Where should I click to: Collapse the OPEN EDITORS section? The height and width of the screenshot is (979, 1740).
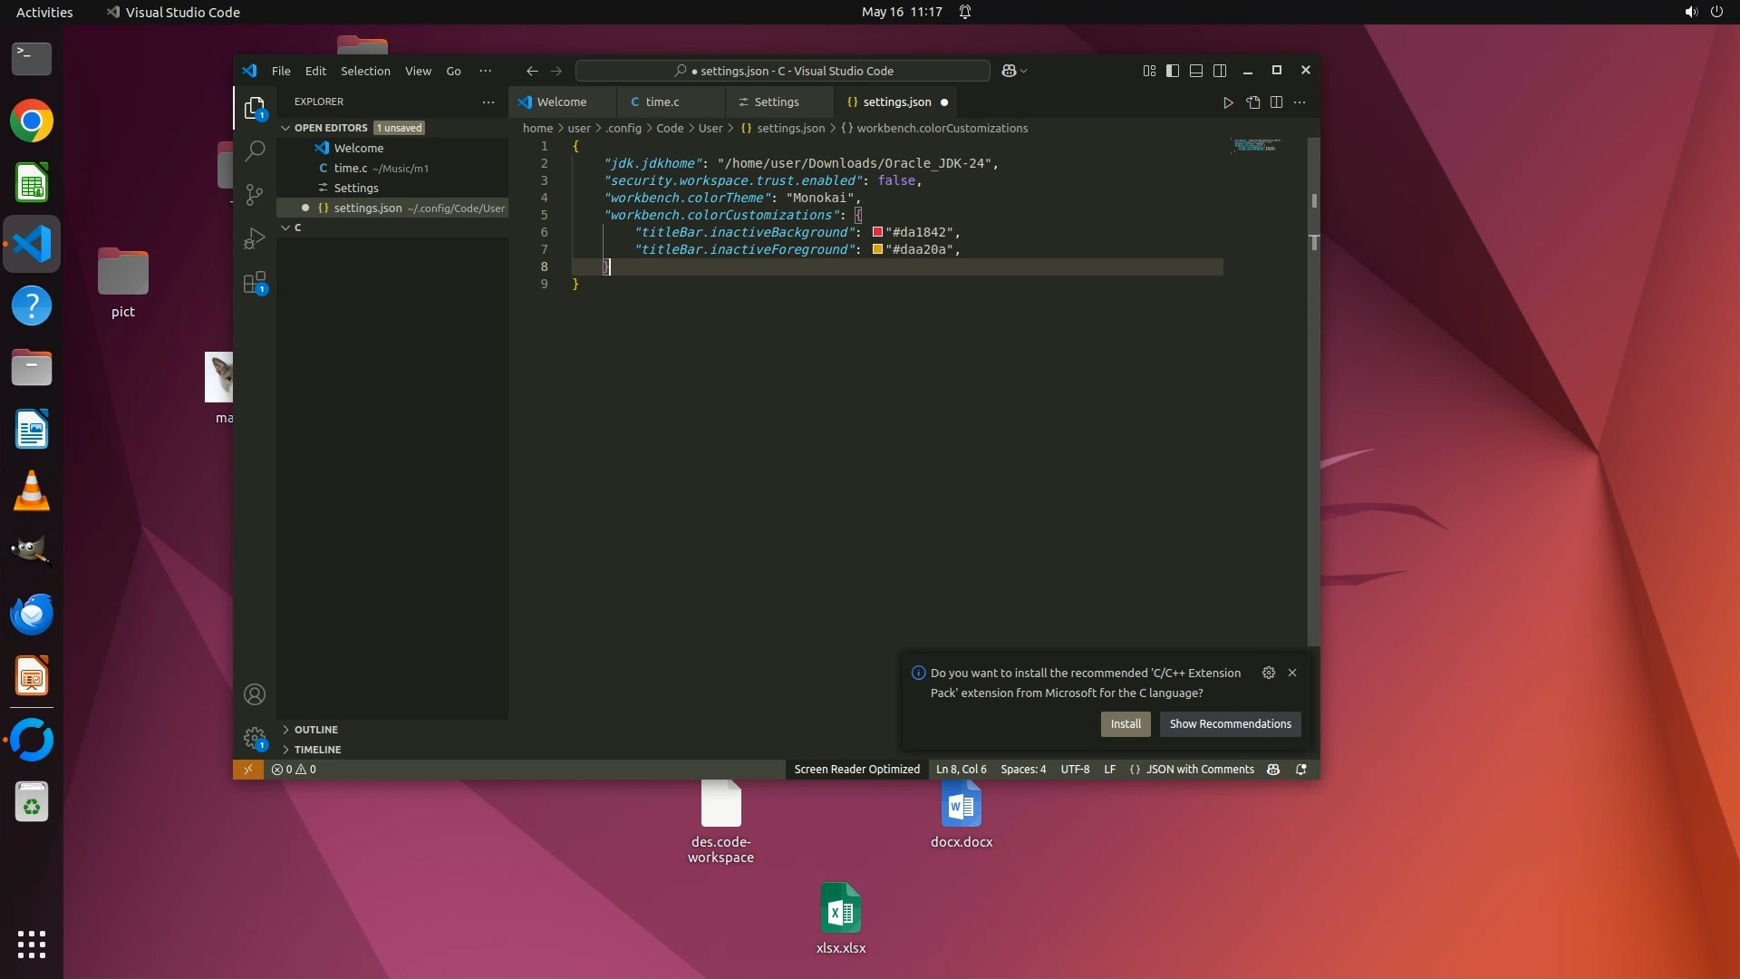click(x=330, y=128)
